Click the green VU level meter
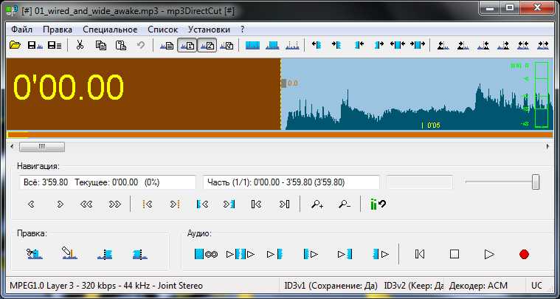Screen dimensions: 560x299 coord(542,94)
